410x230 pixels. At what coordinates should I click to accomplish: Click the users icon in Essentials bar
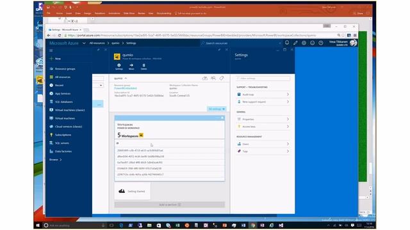click(x=213, y=78)
